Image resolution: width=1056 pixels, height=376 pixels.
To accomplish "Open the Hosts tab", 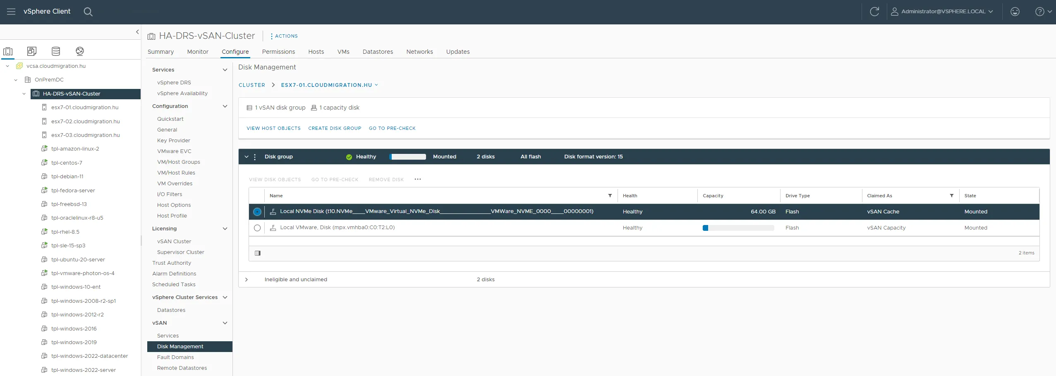I will click(316, 52).
